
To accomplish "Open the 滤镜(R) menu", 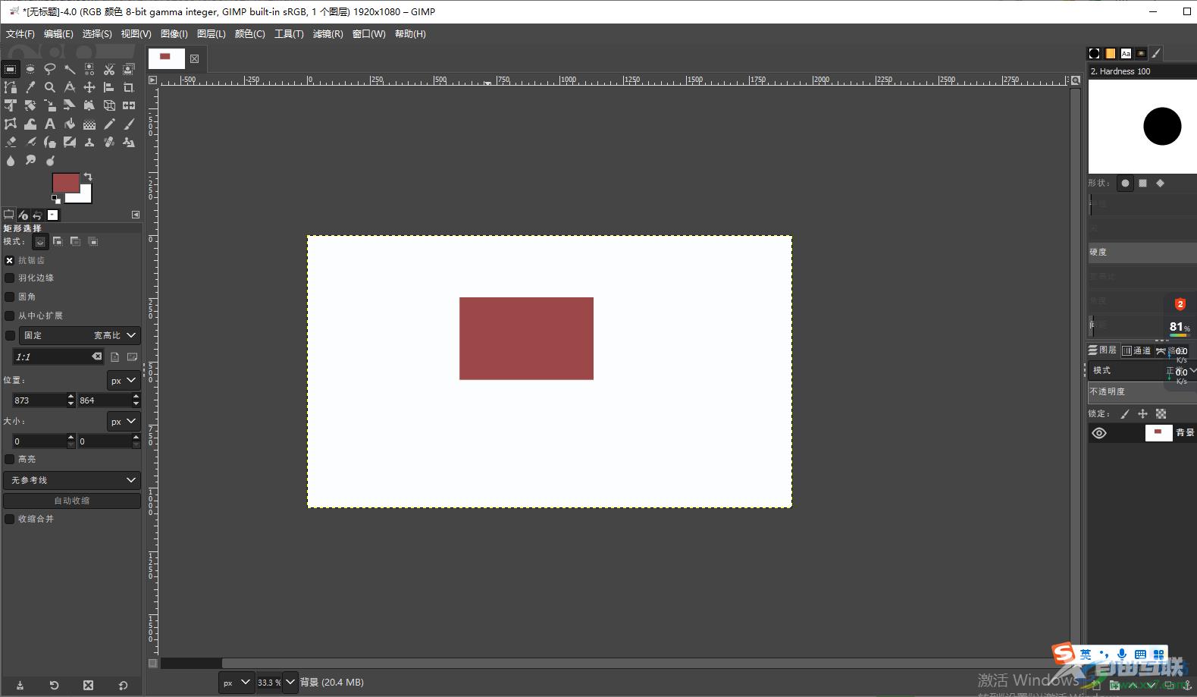I will tap(327, 34).
